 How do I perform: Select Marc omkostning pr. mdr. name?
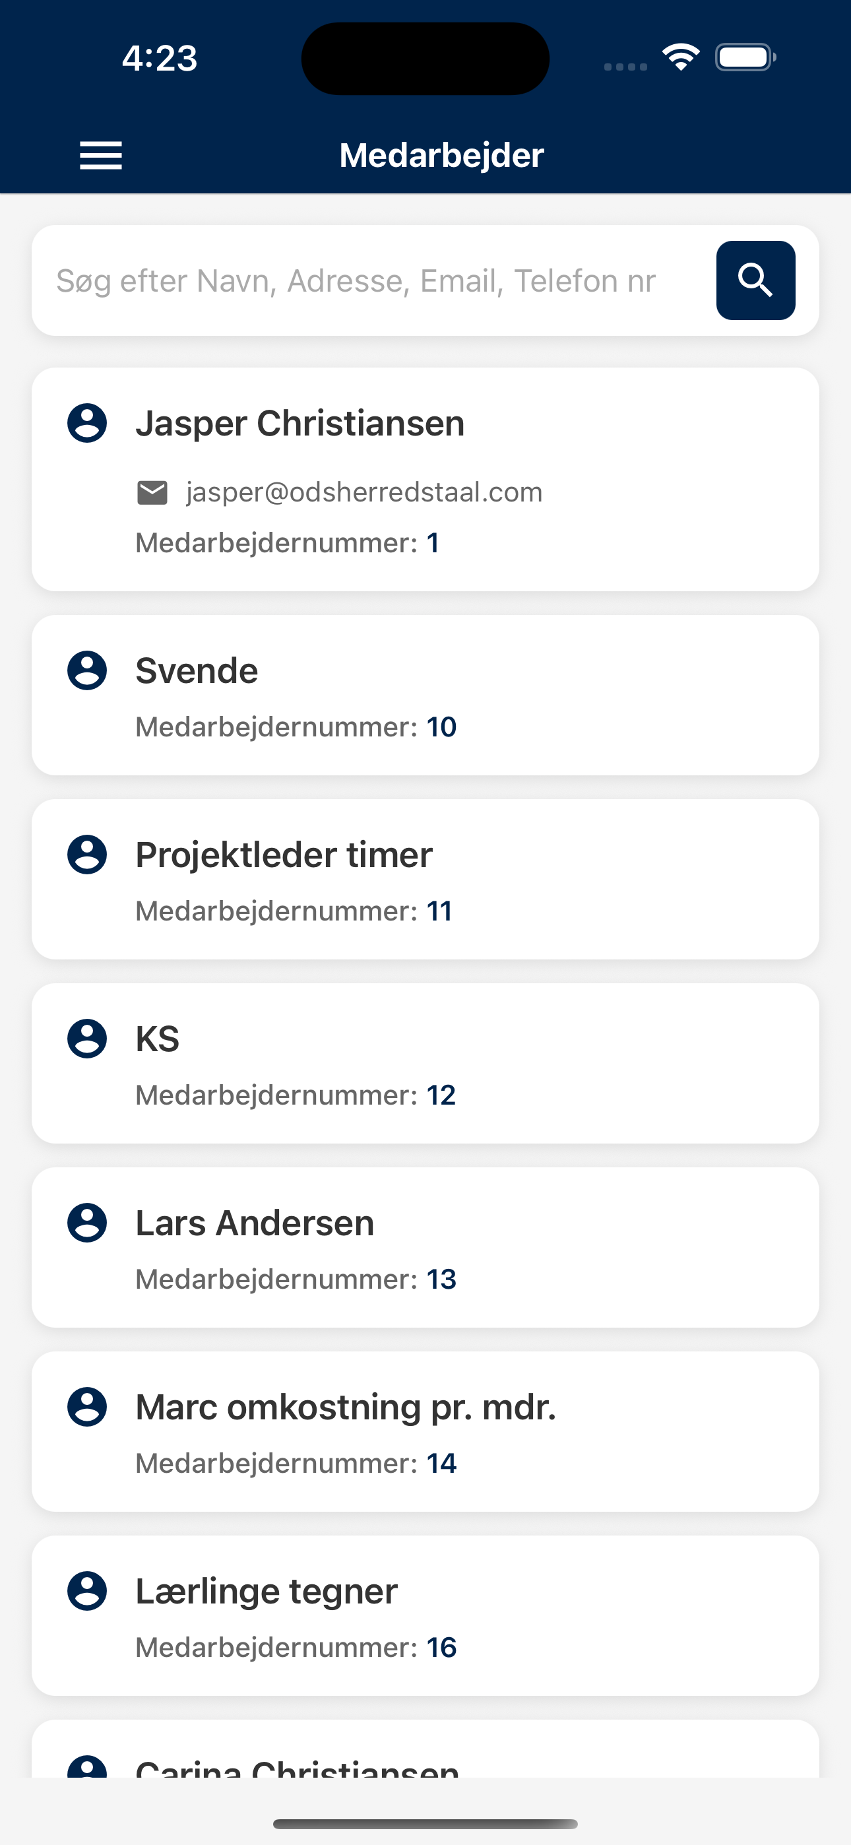[345, 1407]
